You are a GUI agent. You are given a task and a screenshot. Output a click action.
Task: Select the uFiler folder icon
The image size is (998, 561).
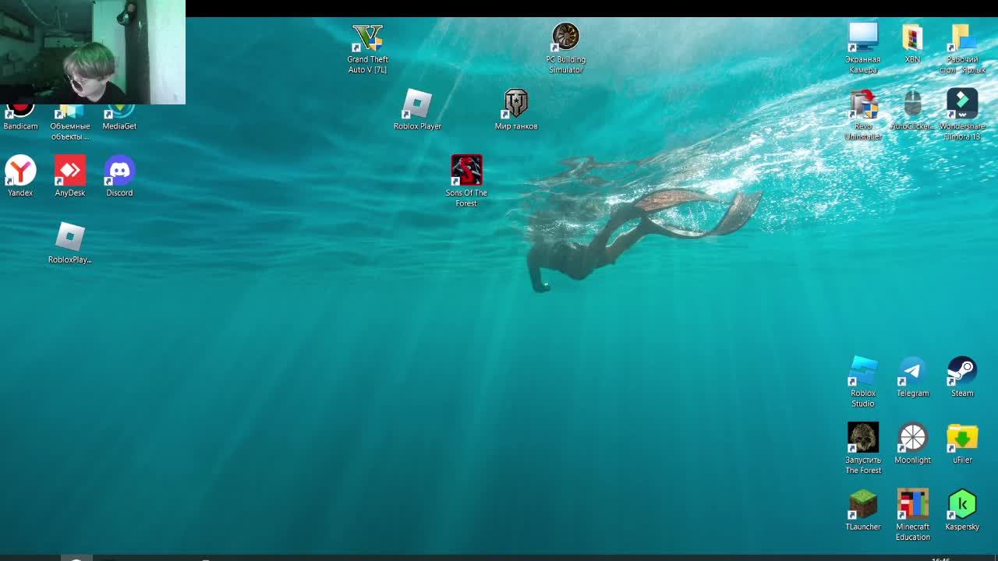[962, 438]
